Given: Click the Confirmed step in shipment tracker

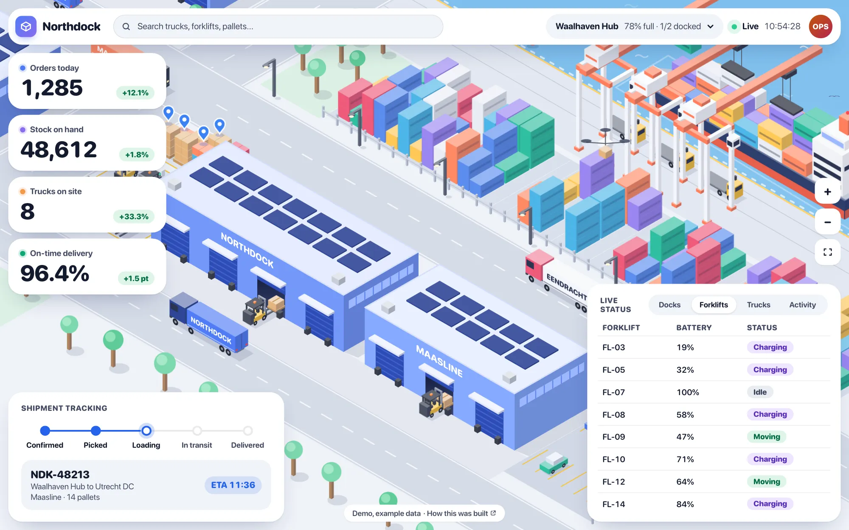Looking at the screenshot, I should tap(45, 431).
